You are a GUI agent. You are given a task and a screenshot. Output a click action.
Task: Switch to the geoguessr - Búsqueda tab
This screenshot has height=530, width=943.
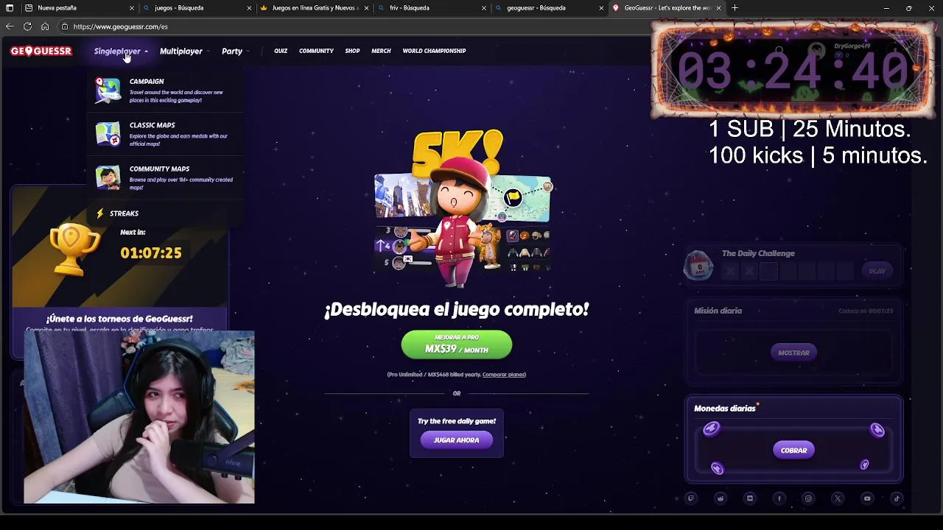[x=549, y=8]
